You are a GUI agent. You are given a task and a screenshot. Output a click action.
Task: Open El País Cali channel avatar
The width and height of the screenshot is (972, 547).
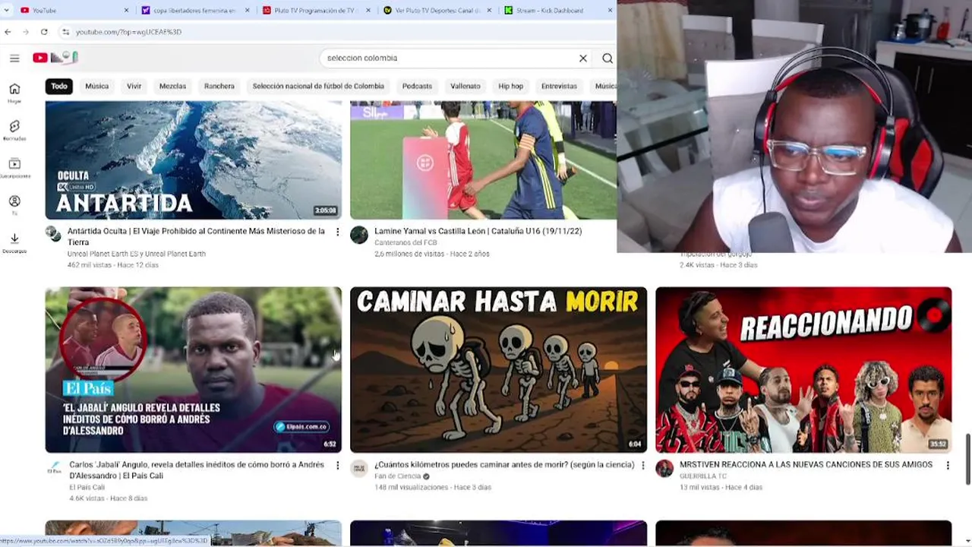54,468
